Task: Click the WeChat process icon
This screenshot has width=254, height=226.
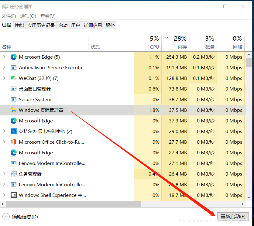Action: (14, 78)
